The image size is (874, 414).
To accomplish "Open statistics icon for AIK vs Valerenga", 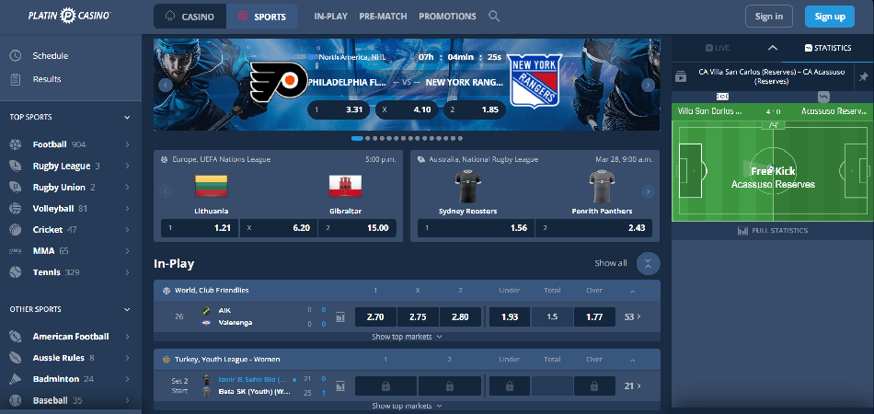I will [340, 317].
